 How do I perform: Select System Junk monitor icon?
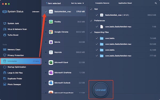[x=5, y=23]
